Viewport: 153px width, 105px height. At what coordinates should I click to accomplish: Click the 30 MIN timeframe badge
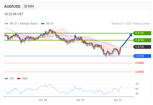click(29, 6)
